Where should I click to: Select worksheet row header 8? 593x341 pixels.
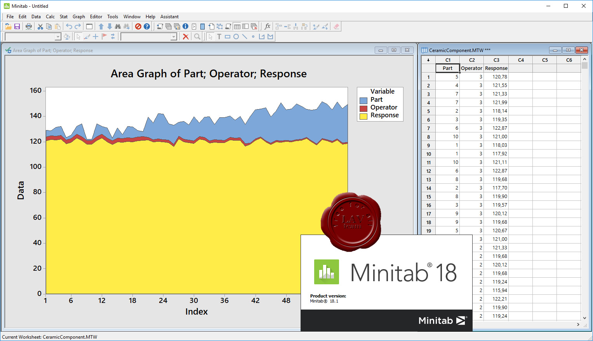point(428,137)
